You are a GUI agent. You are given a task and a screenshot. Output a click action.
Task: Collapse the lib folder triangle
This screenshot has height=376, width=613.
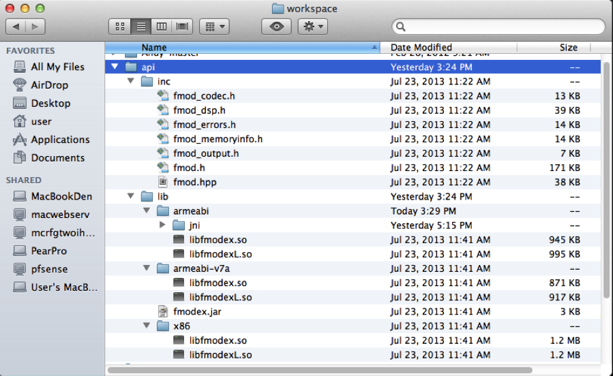(x=130, y=196)
